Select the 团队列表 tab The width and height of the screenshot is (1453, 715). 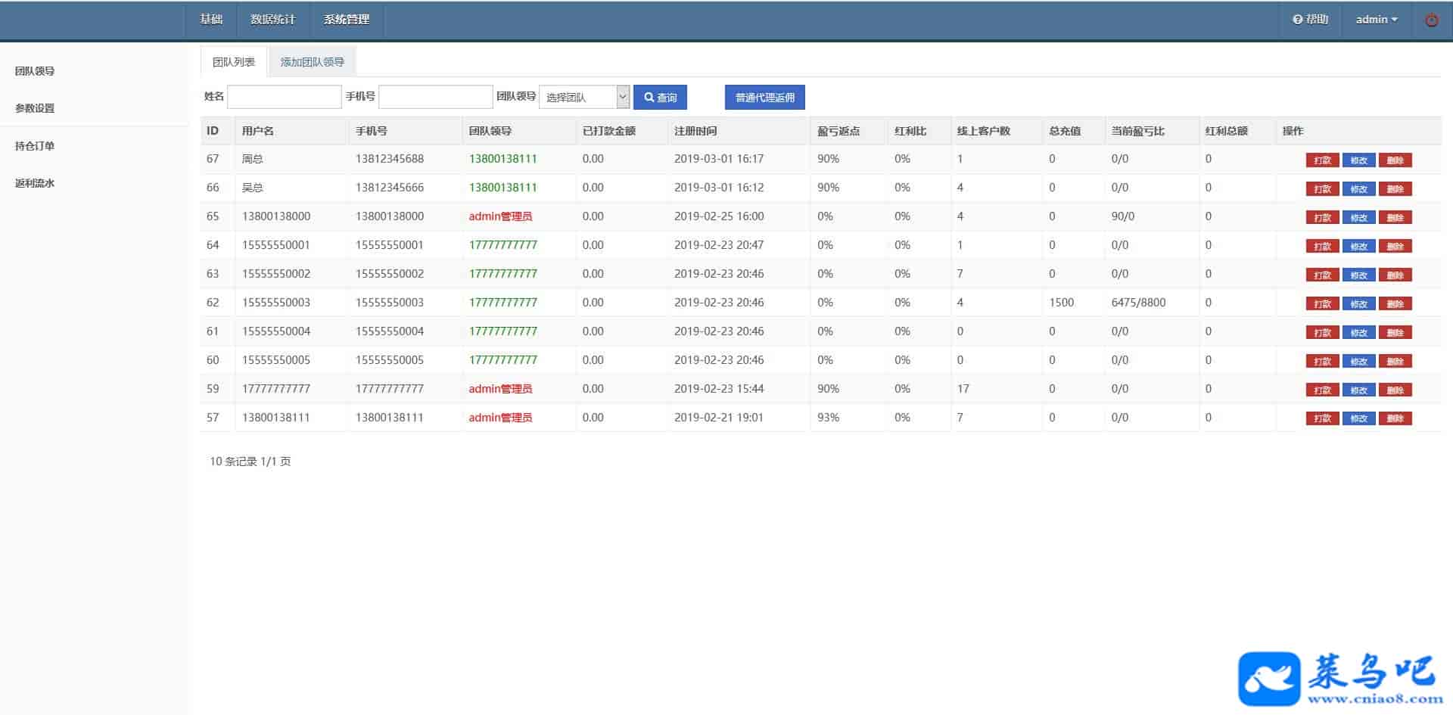coord(234,62)
